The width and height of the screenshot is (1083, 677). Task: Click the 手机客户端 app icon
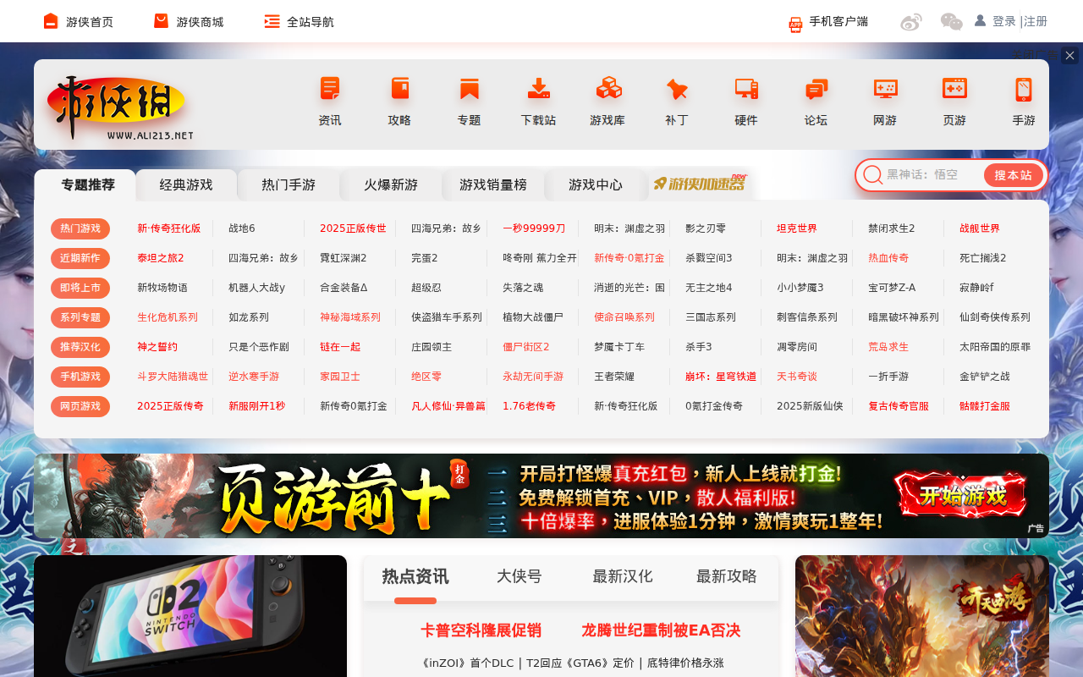click(x=795, y=24)
